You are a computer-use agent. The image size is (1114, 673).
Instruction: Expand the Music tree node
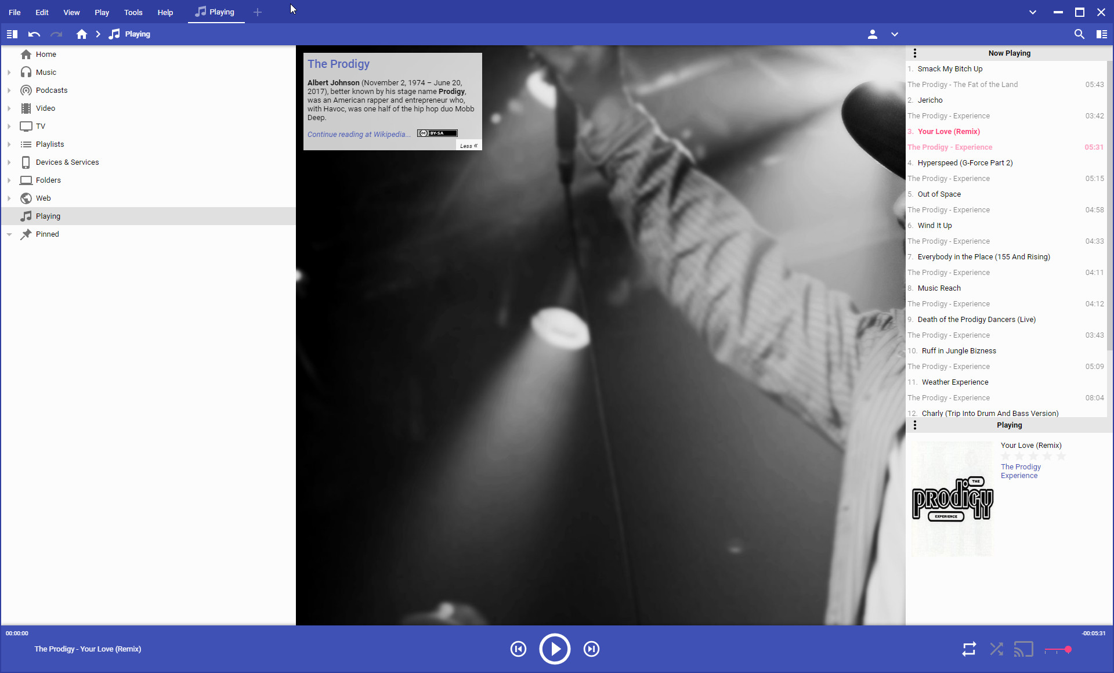click(x=9, y=73)
